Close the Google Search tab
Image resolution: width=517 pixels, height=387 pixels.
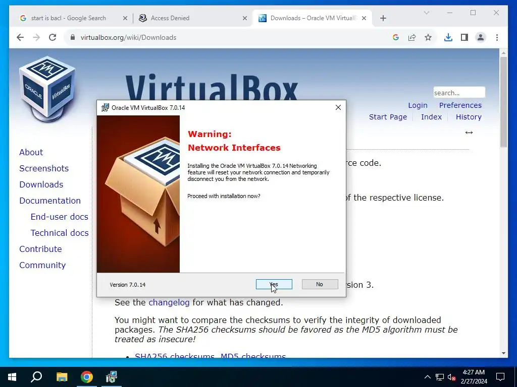point(125,18)
